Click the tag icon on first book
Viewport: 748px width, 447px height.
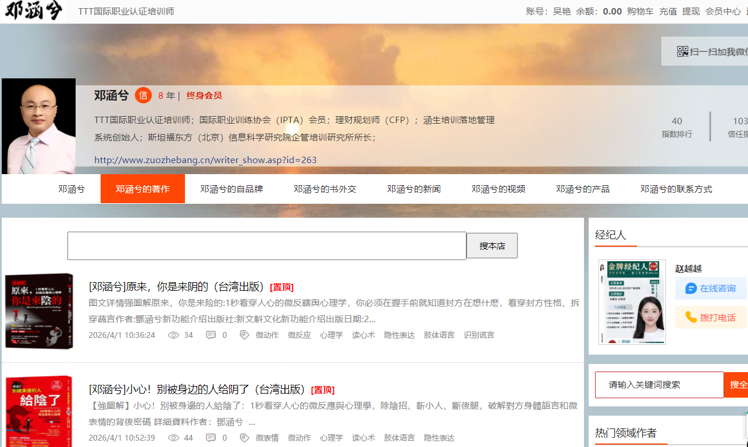coord(244,335)
